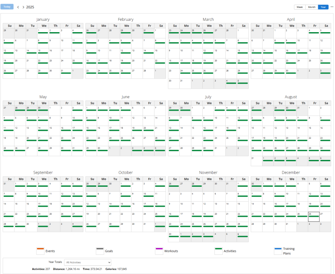Click the blue Training Plans swatch

278,251
